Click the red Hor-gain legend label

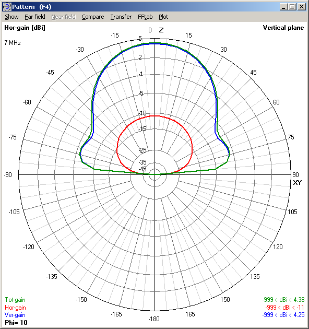(15, 308)
